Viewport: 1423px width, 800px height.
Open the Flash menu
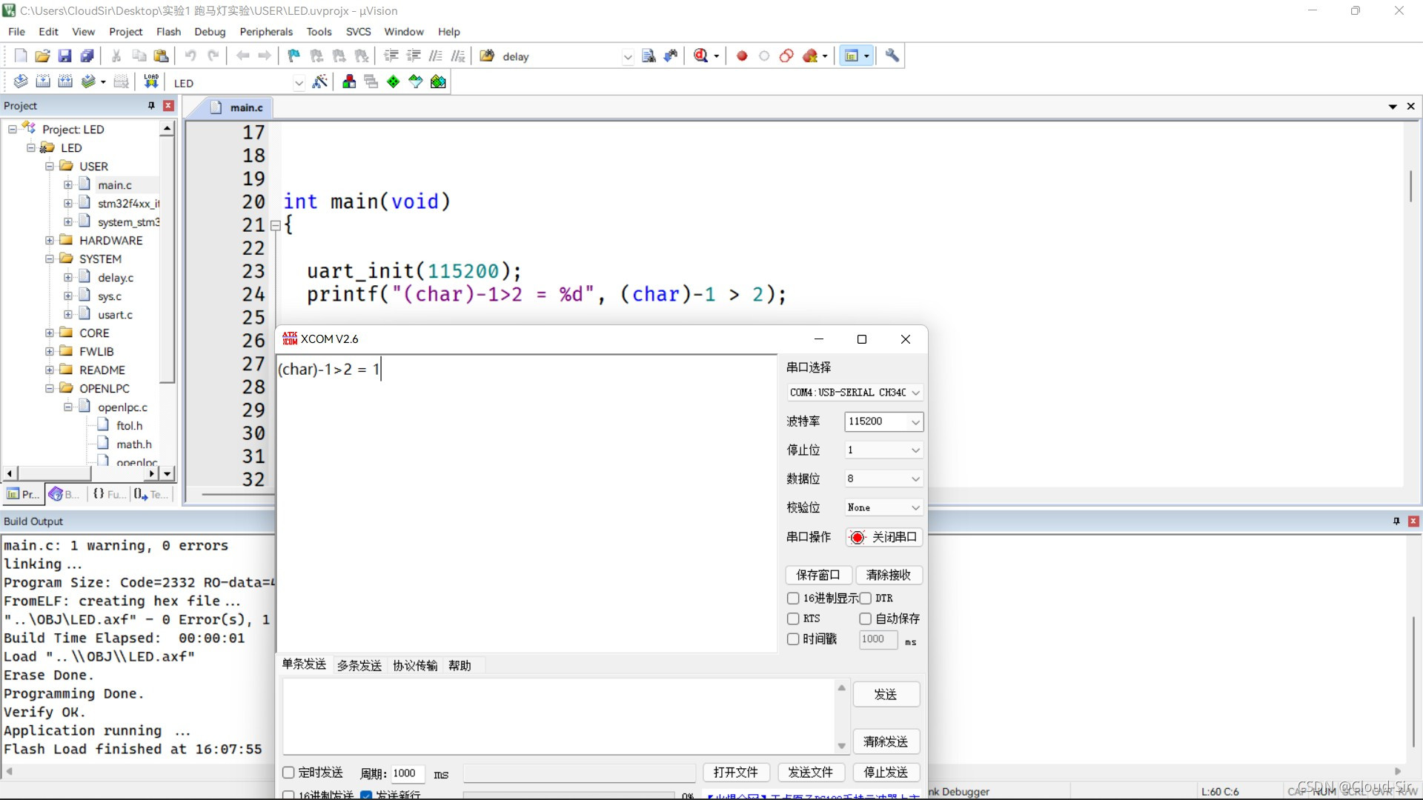pyautogui.click(x=168, y=31)
